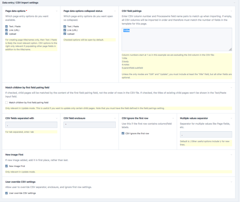Toggle User override CSV settings checkbox
240x202 pixels.
click(6, 193)
